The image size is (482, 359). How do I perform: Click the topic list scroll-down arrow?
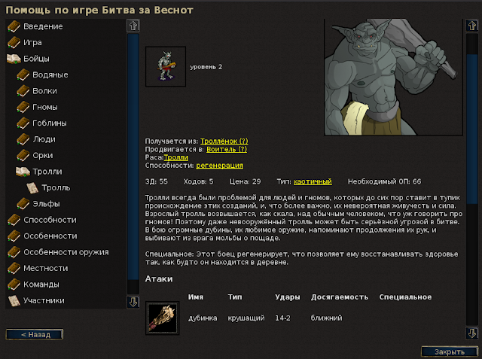coord(133,302)
